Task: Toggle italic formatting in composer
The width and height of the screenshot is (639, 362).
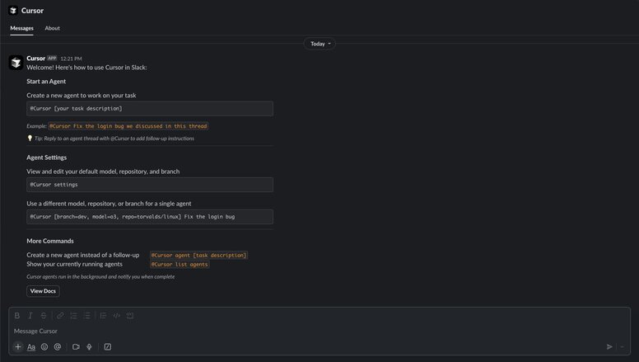Action: pyautogui.click(x=30, y=316)
